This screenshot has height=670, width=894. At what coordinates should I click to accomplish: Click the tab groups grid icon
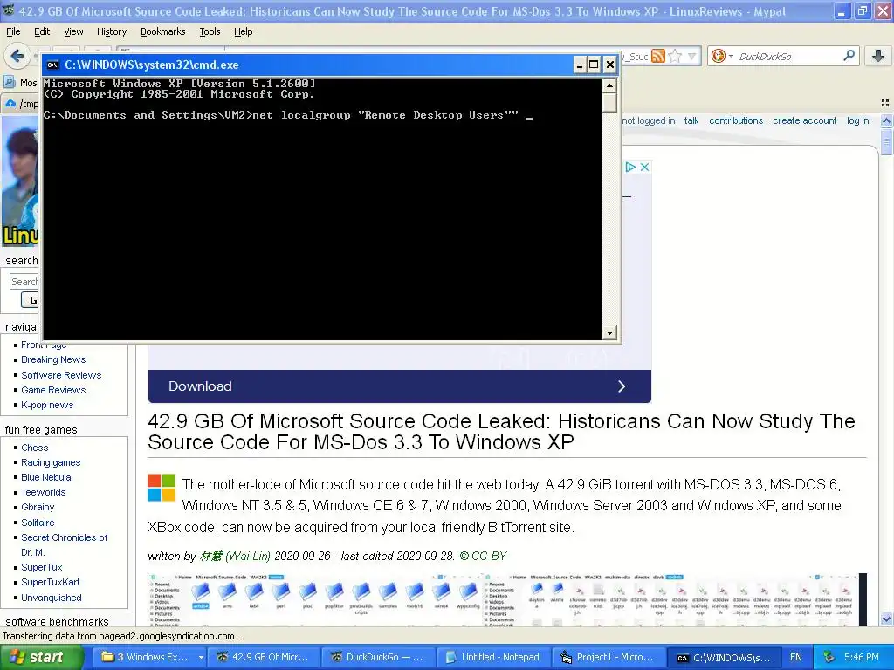coord(885,103)
